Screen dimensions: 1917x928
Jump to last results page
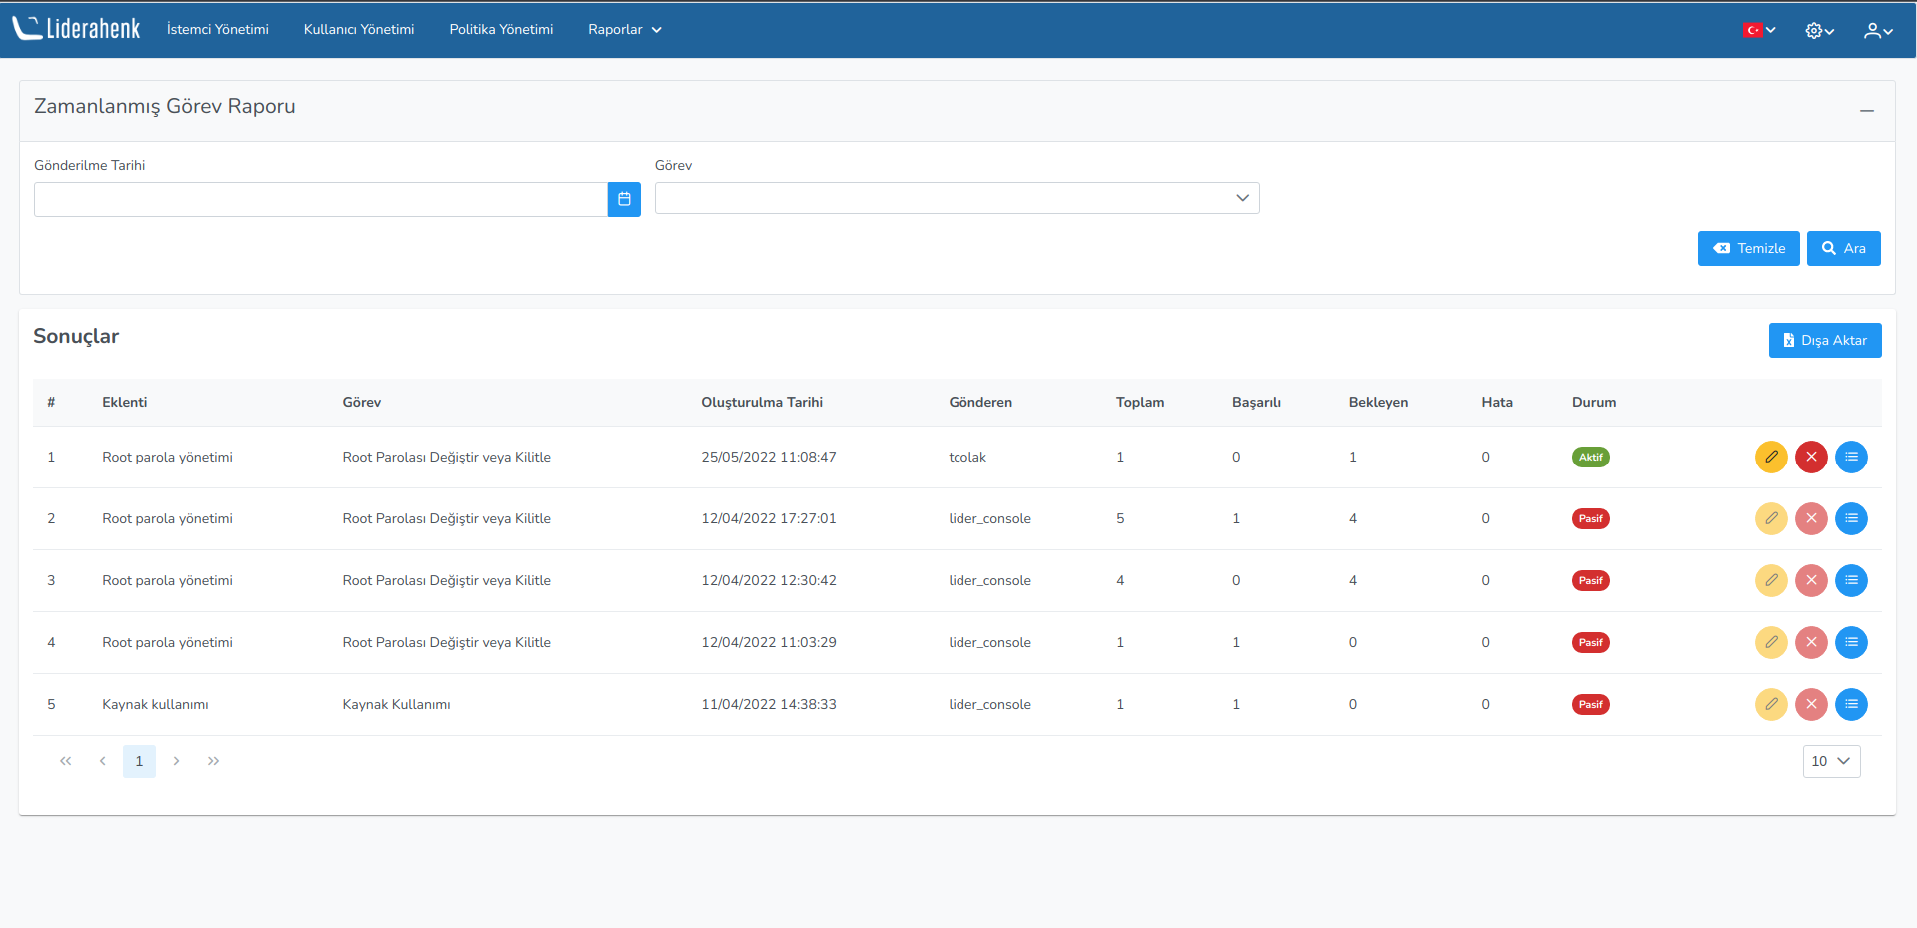point(213,761)
